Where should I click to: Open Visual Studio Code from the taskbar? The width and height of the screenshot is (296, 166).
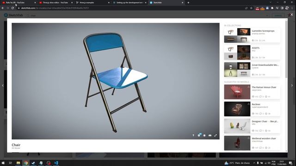coord(56,163)
